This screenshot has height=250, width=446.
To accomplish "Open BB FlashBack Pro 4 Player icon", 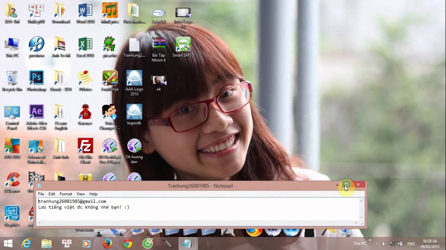I will point(110,151).
